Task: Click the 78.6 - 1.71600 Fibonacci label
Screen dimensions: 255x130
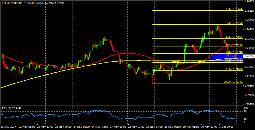Action: (233, 69)
